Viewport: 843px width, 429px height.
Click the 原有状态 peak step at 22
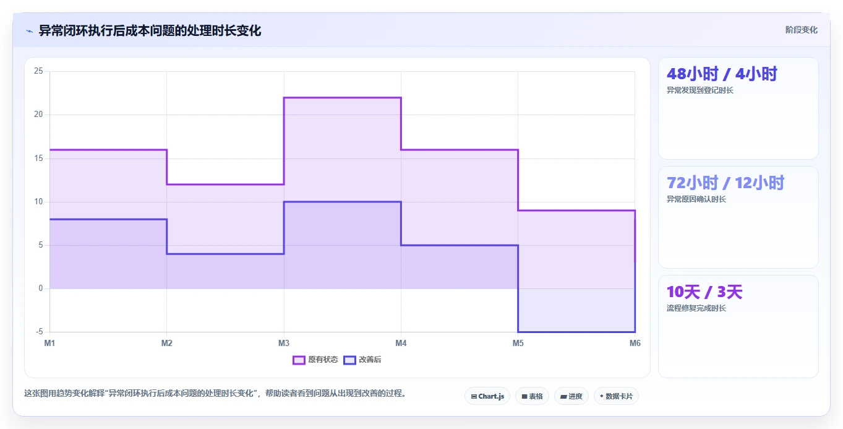click(342, 97)
